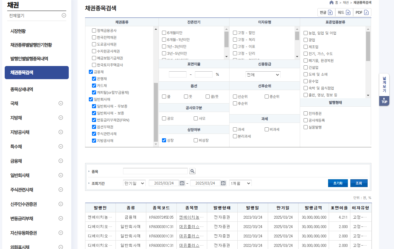Export as 한글 document

pyautogui.click(x=326, y=13)
